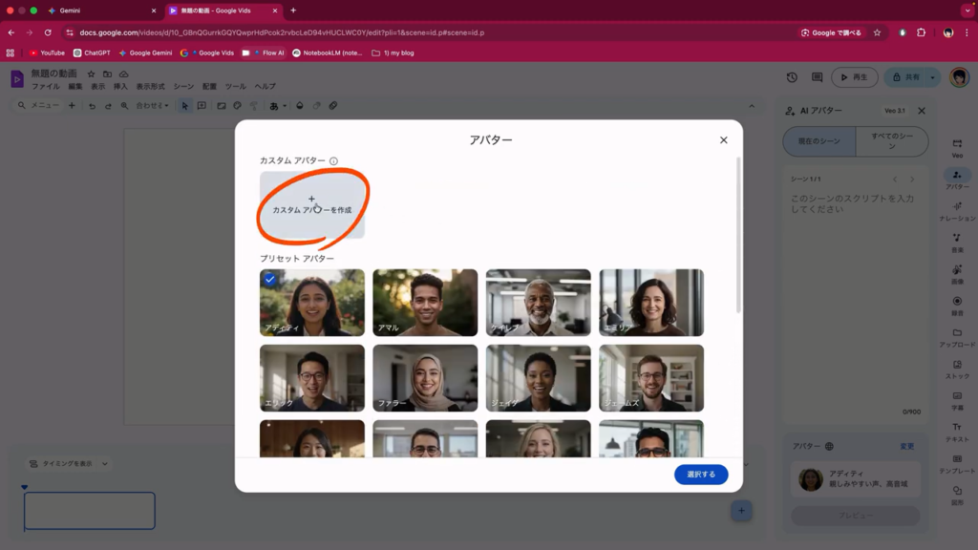This screenshot has height=550, width=978.
Task: Close the avatar dialog
Action: coord(723,140)
